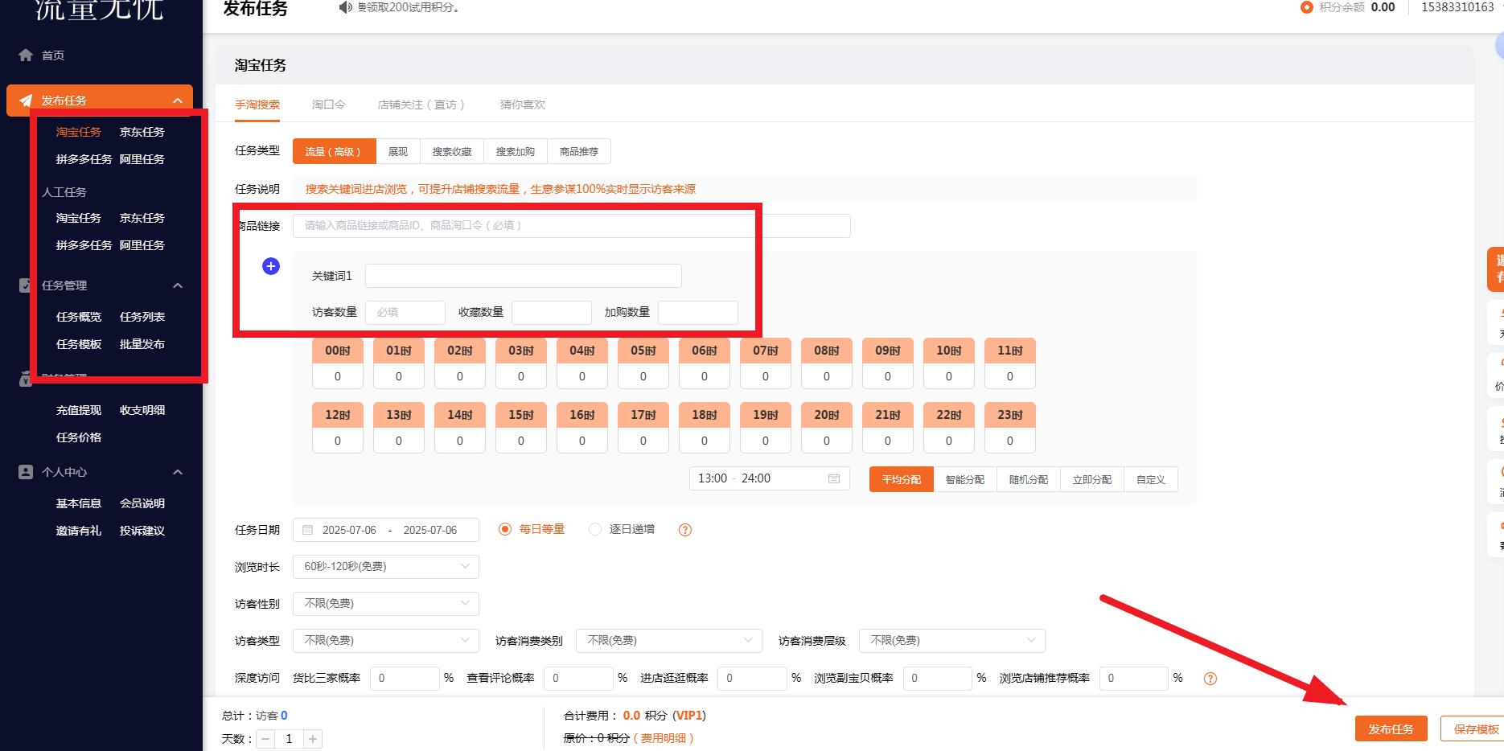1504x751 pixels.
Task: Open the calendar icon in 任务日期 field
Action: (x=307, y=529)
